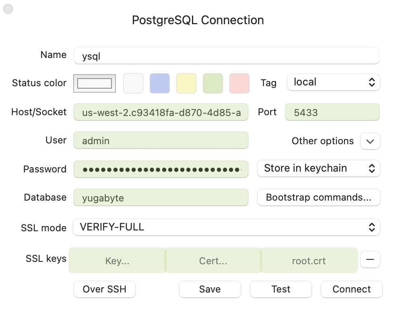Viewport: 396px width, 311px height.
Task: Select the root.crt SSL key file
Action: click(309, 260)
